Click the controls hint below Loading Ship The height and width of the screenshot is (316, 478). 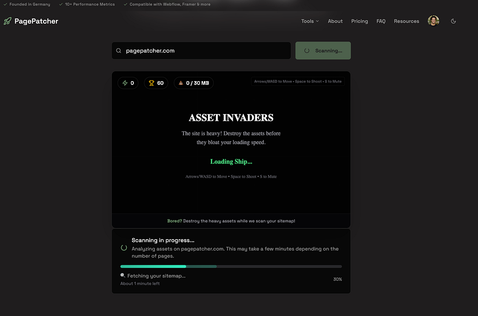pyautogui.click(x=231, y=177)
